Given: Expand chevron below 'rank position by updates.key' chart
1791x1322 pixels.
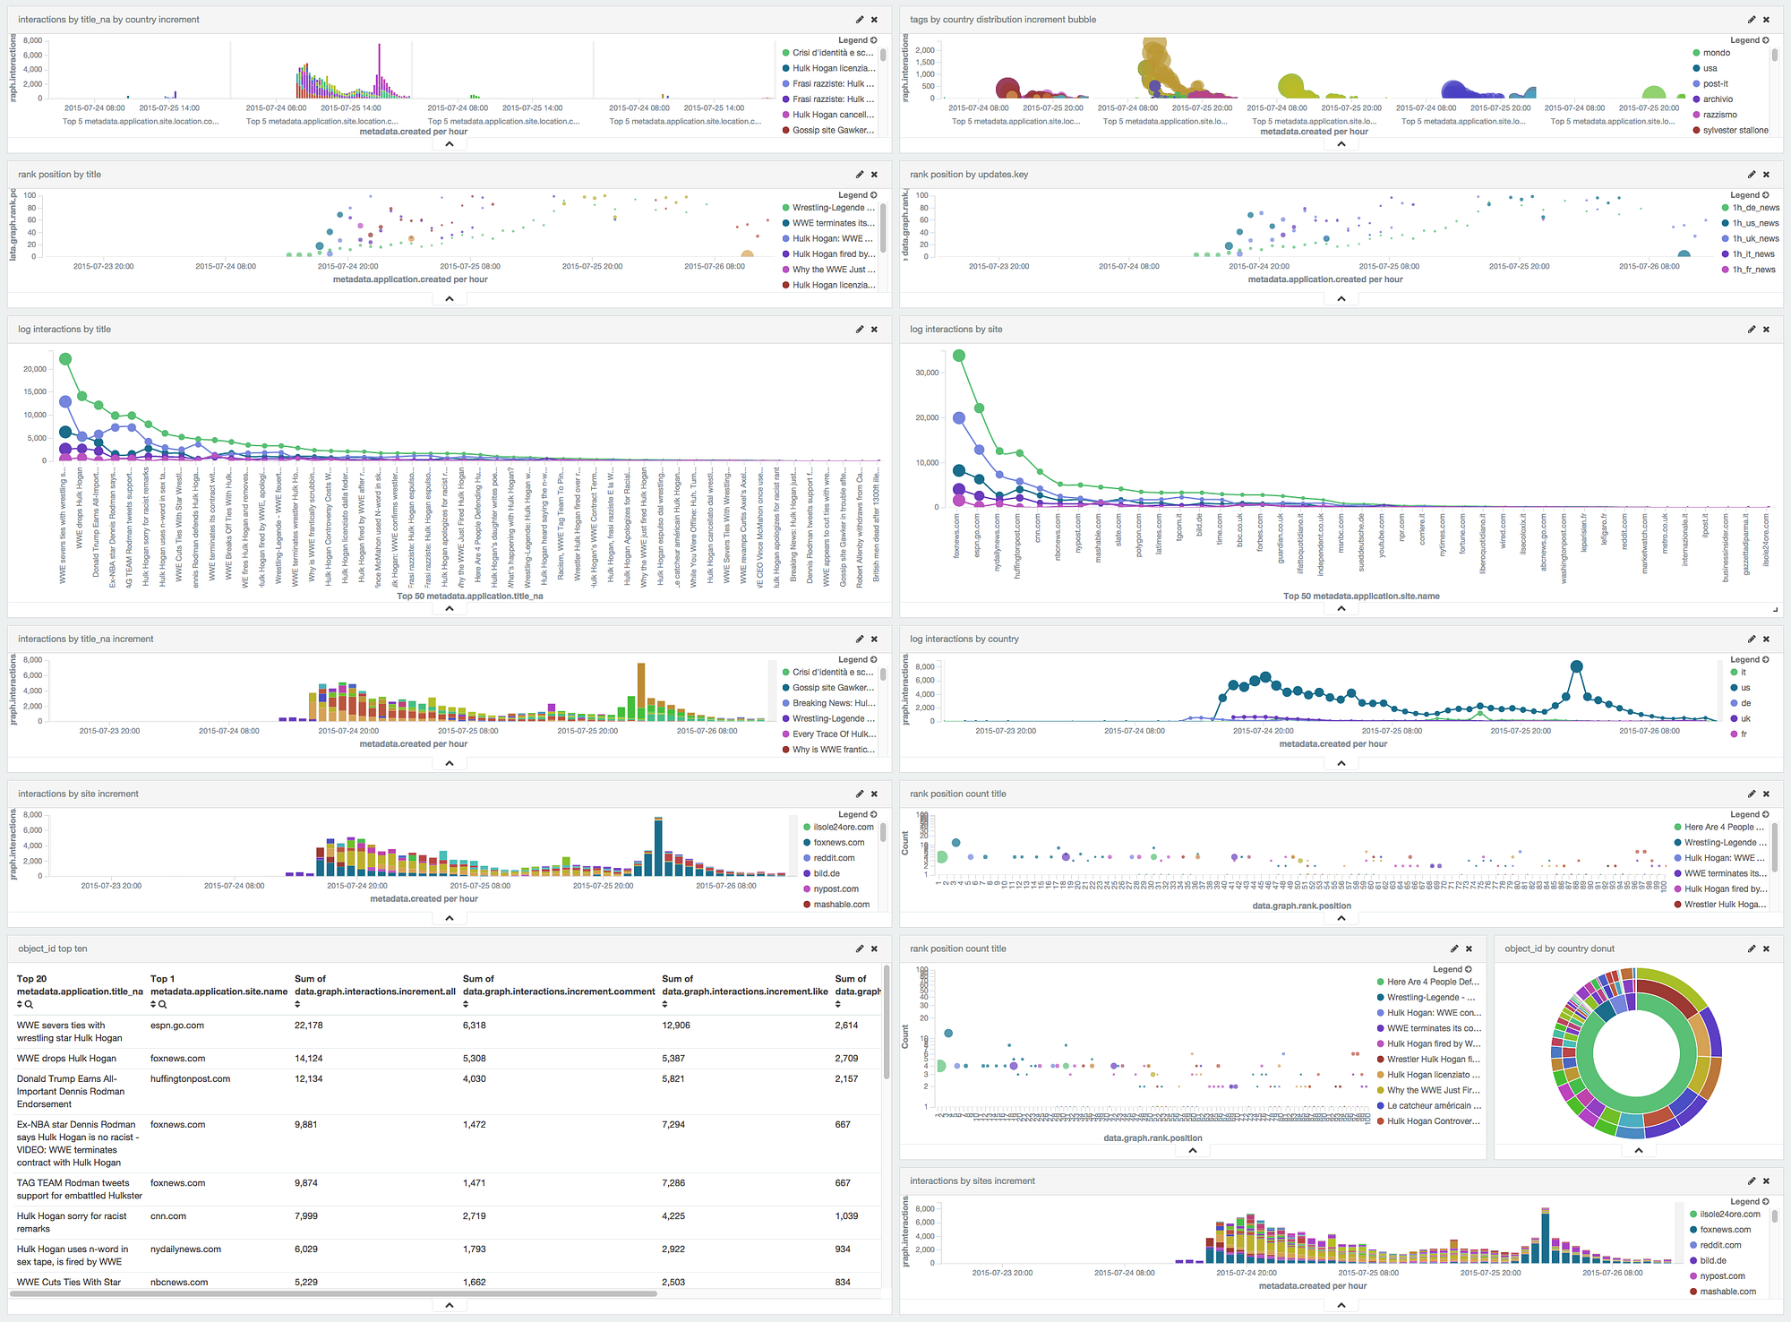Looking at the screenshot, I should coord(1341,299).
